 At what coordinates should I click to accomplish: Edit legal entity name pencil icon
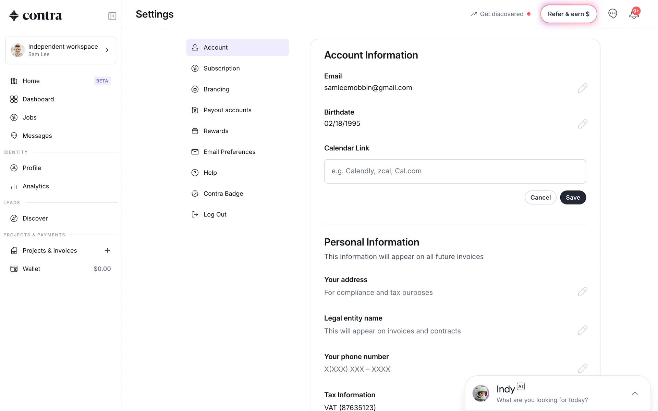(x=582, y=330)
